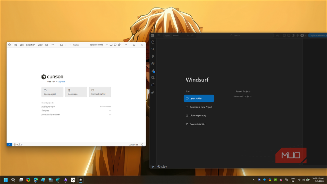
Task: Open the sidebar icon with the blue 1 badge in Windsurf
Action: click(x=153, y=71)
